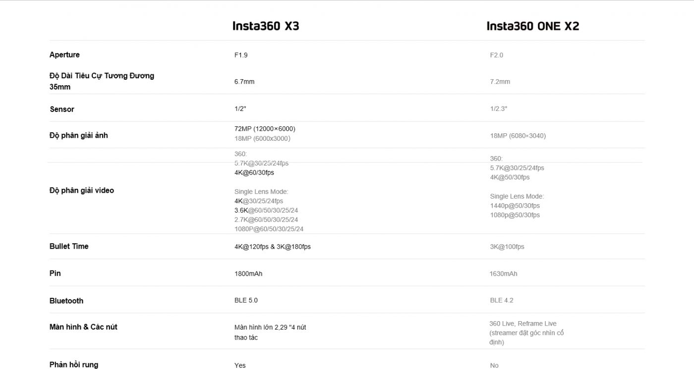This screenshot has width=694, height=392.
Task: Click the Yes value for Phản hồi rung
Action: pyautogui.click(x=240, y=365)
